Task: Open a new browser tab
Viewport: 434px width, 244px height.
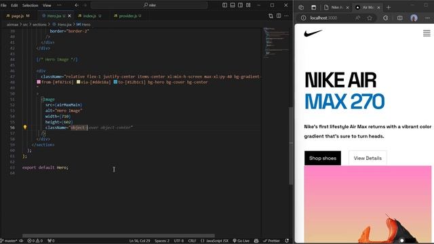Action: coord(389,7)
